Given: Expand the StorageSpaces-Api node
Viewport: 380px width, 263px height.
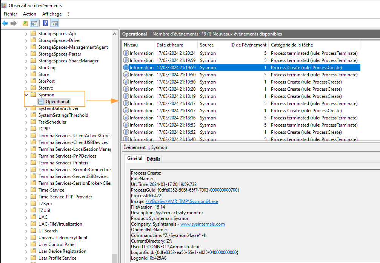Looking at the screenshot, I should coord(26,34).
